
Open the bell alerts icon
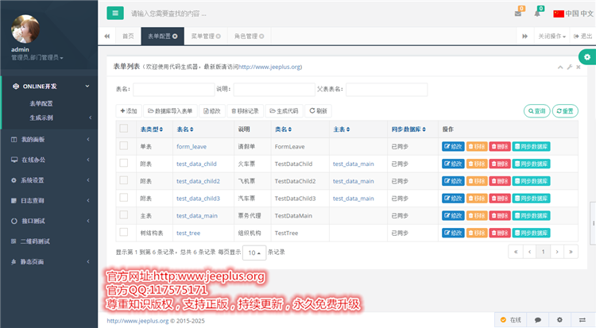coord(538,14)
